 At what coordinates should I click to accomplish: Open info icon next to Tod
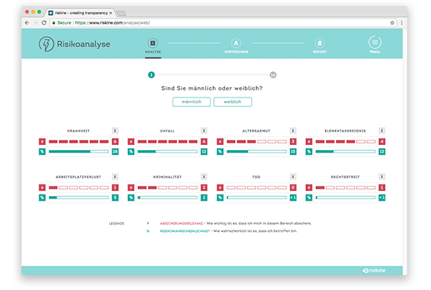tap(293, 176)
